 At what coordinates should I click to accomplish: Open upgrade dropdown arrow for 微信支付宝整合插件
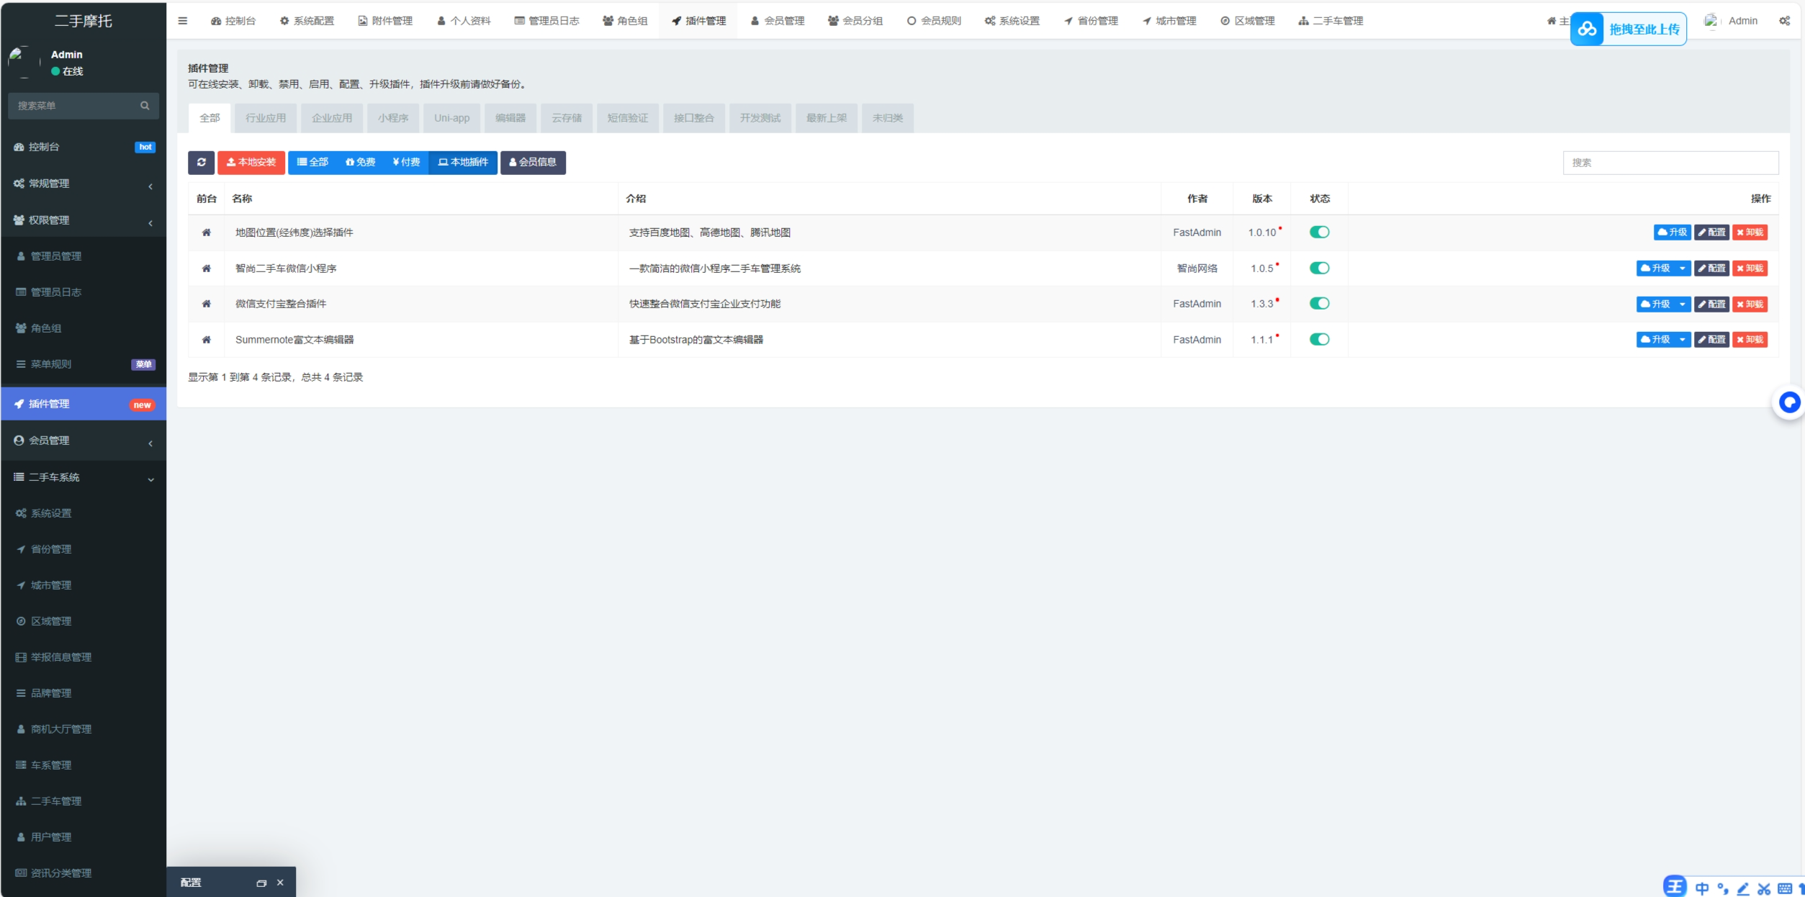click(1683, 304)
